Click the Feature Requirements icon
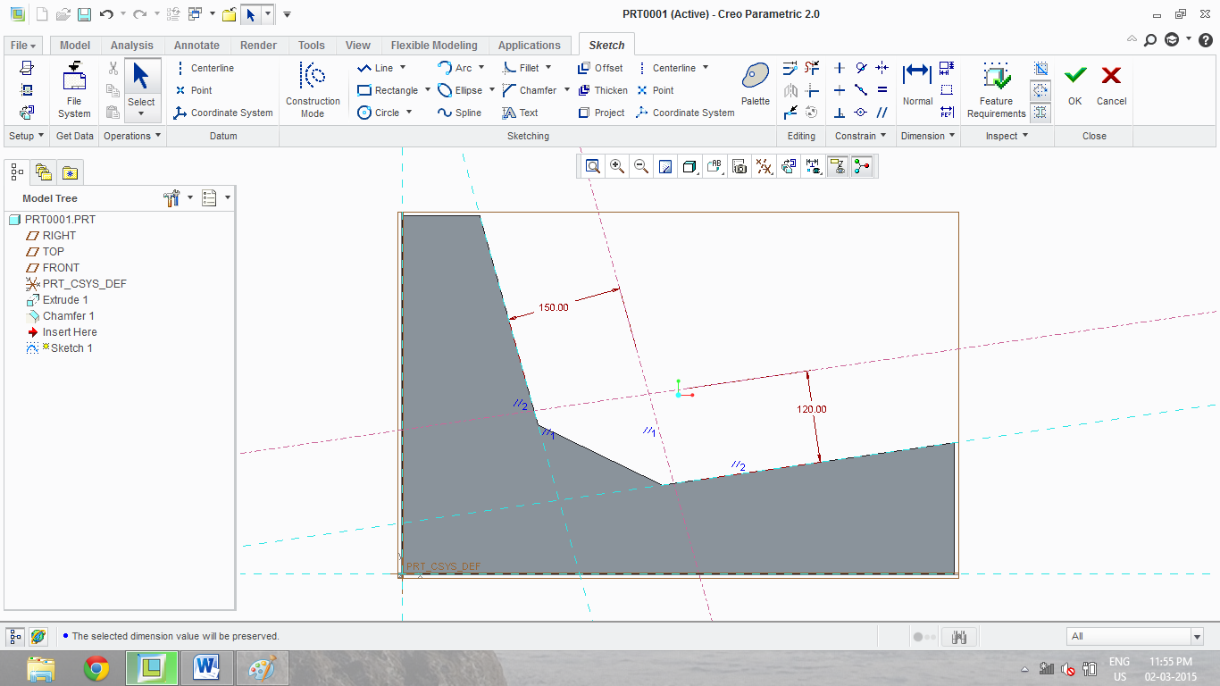 [x=995, y=89]
